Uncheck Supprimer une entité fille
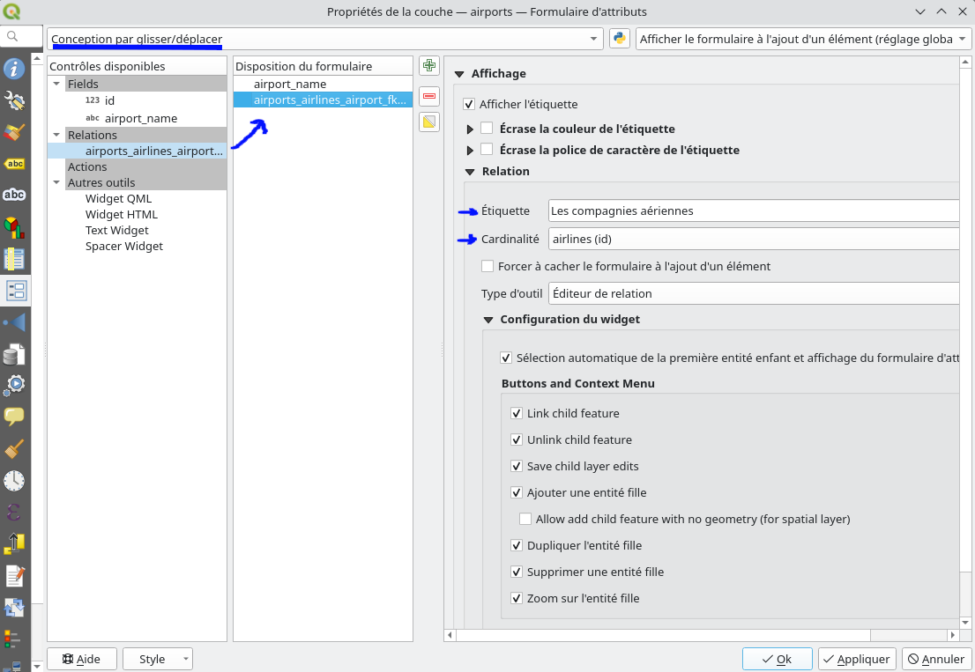975x672 pixels. coord(516,572)
